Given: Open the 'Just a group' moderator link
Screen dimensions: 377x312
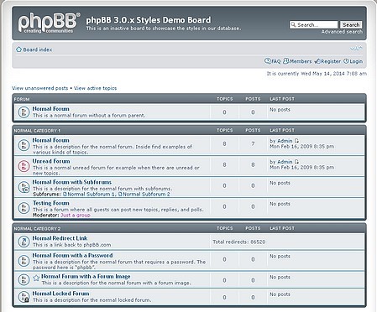Looking at the screenshot, I should [x=76, y=216].
